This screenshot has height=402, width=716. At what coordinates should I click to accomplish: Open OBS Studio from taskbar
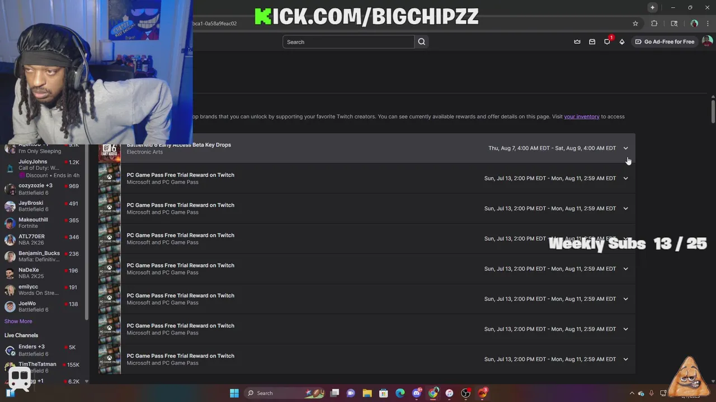coord(466,393)
